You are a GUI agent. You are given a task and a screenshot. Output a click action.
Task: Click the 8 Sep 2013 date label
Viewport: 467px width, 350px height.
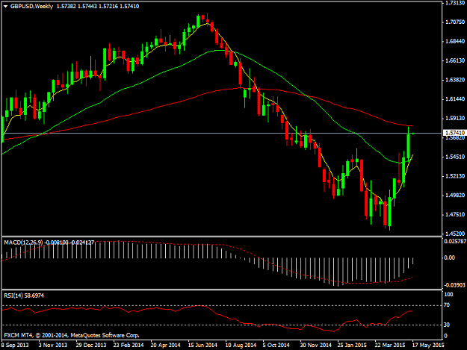coord(15,345)
